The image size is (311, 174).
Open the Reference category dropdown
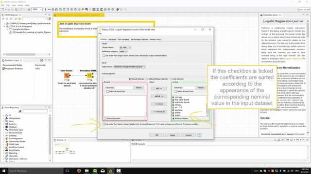click(123, 52)
